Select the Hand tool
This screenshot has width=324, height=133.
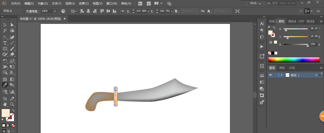[x=5, y=104]
